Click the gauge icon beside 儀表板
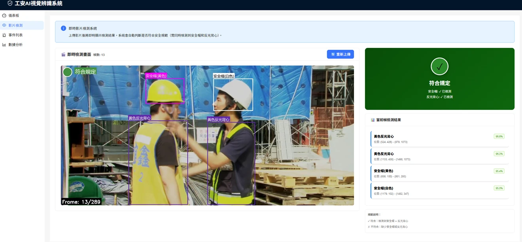Viewport: 522px width, 242px height. pyautogui.click(x=4, y=15)
